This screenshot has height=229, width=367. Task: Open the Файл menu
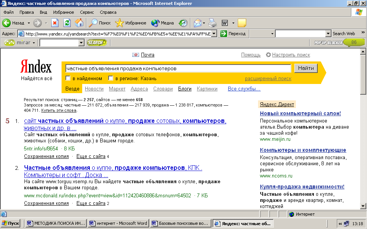click(x=9, y=12)
